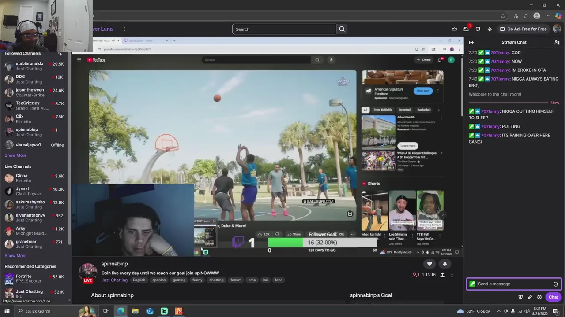Image resolution: width=565 pixels, height=317 pixels.
Task: Click the spanish tag
Action: point(159,280)
